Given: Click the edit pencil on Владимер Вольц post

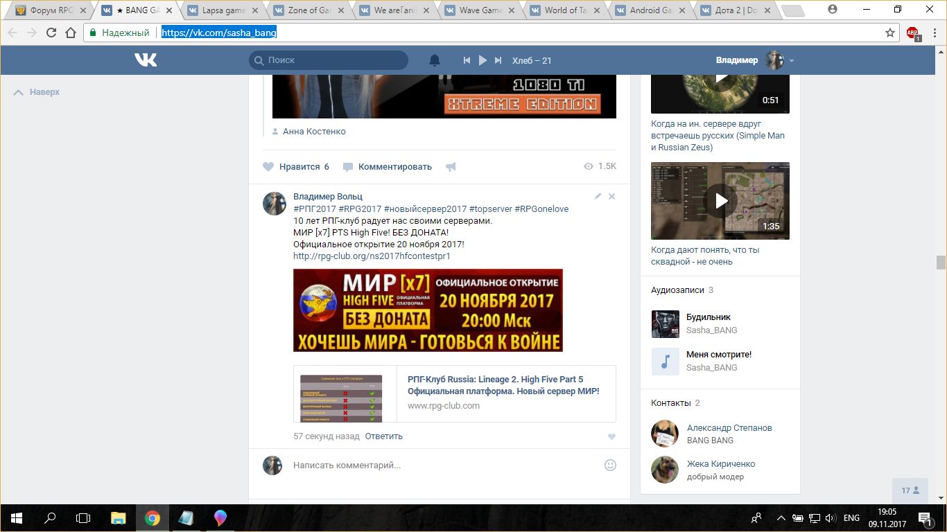Looking at the screenshot, I should tap(598, 197).
